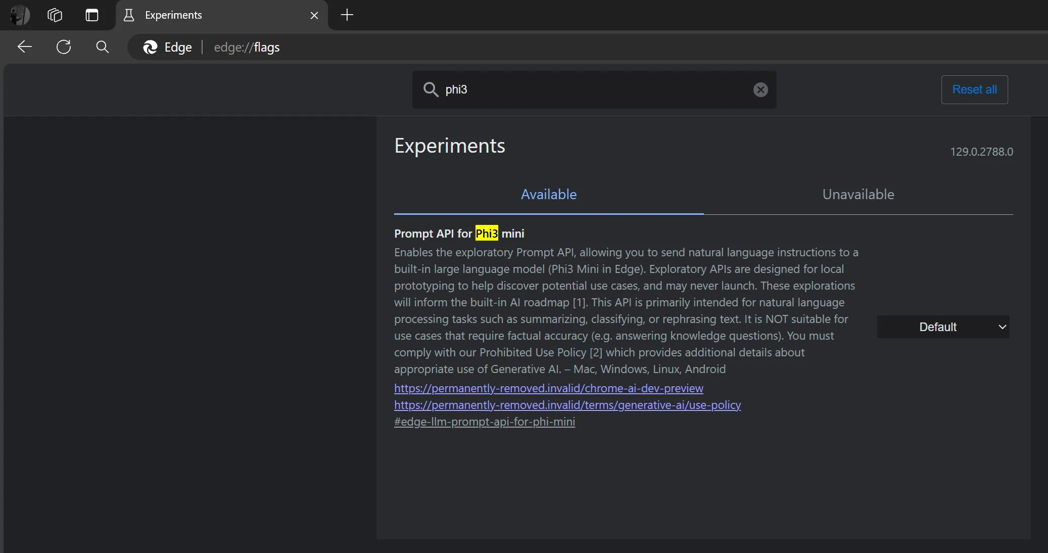This screenshot has height=553, width=1048.
Task: Click Reset all button
Action: (x=975, y=88)
